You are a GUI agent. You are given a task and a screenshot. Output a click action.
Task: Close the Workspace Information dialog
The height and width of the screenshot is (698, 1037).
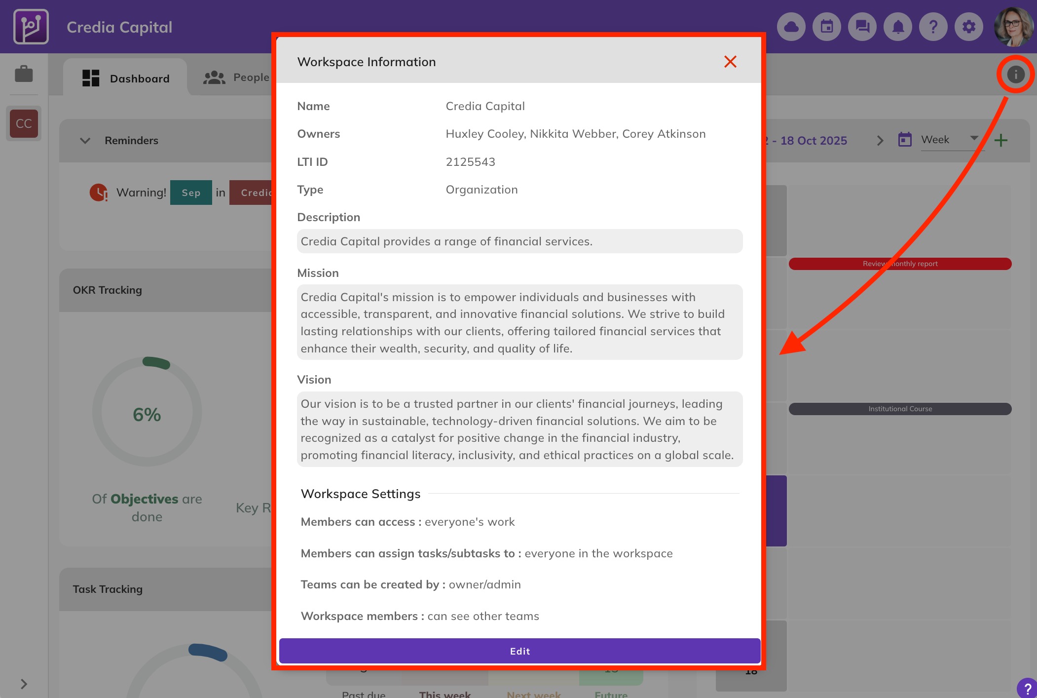pyautogui.click(x=730, y=62)
